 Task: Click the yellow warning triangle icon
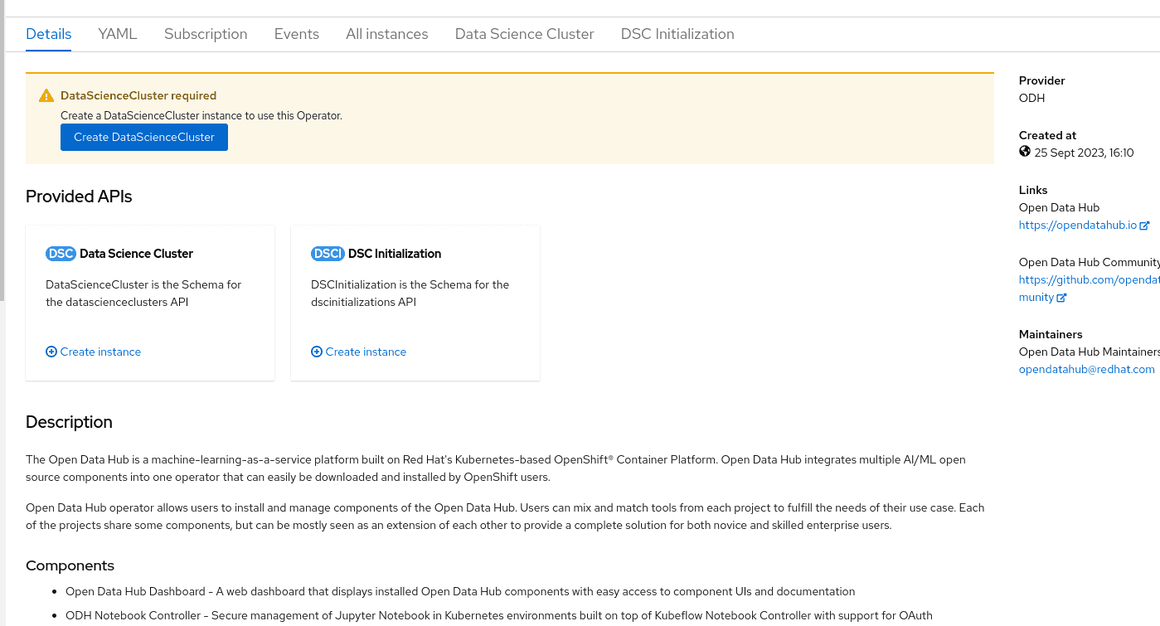(x=46, y=96)
